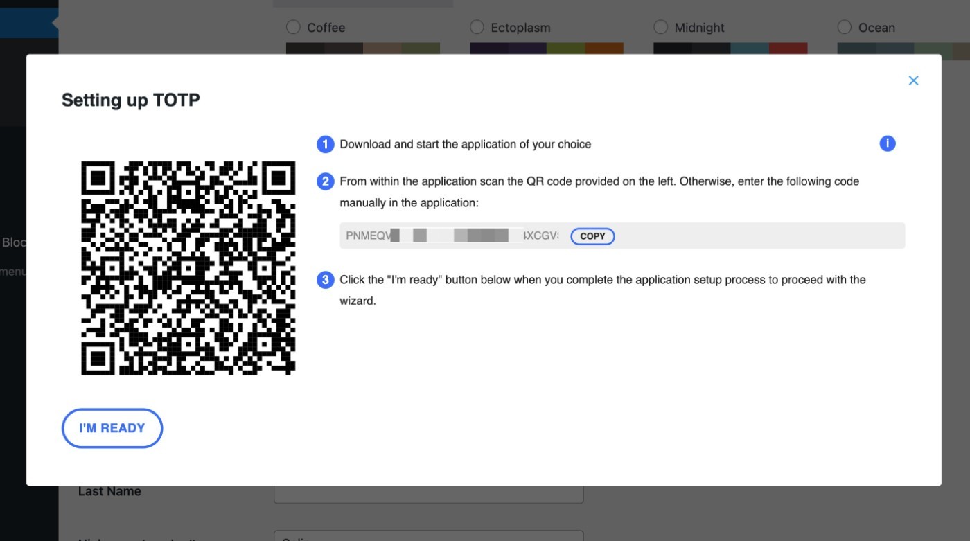Screen dimensions: 970x541
Task: Select the TOTP setup QR code image
Action: point(188,268)
